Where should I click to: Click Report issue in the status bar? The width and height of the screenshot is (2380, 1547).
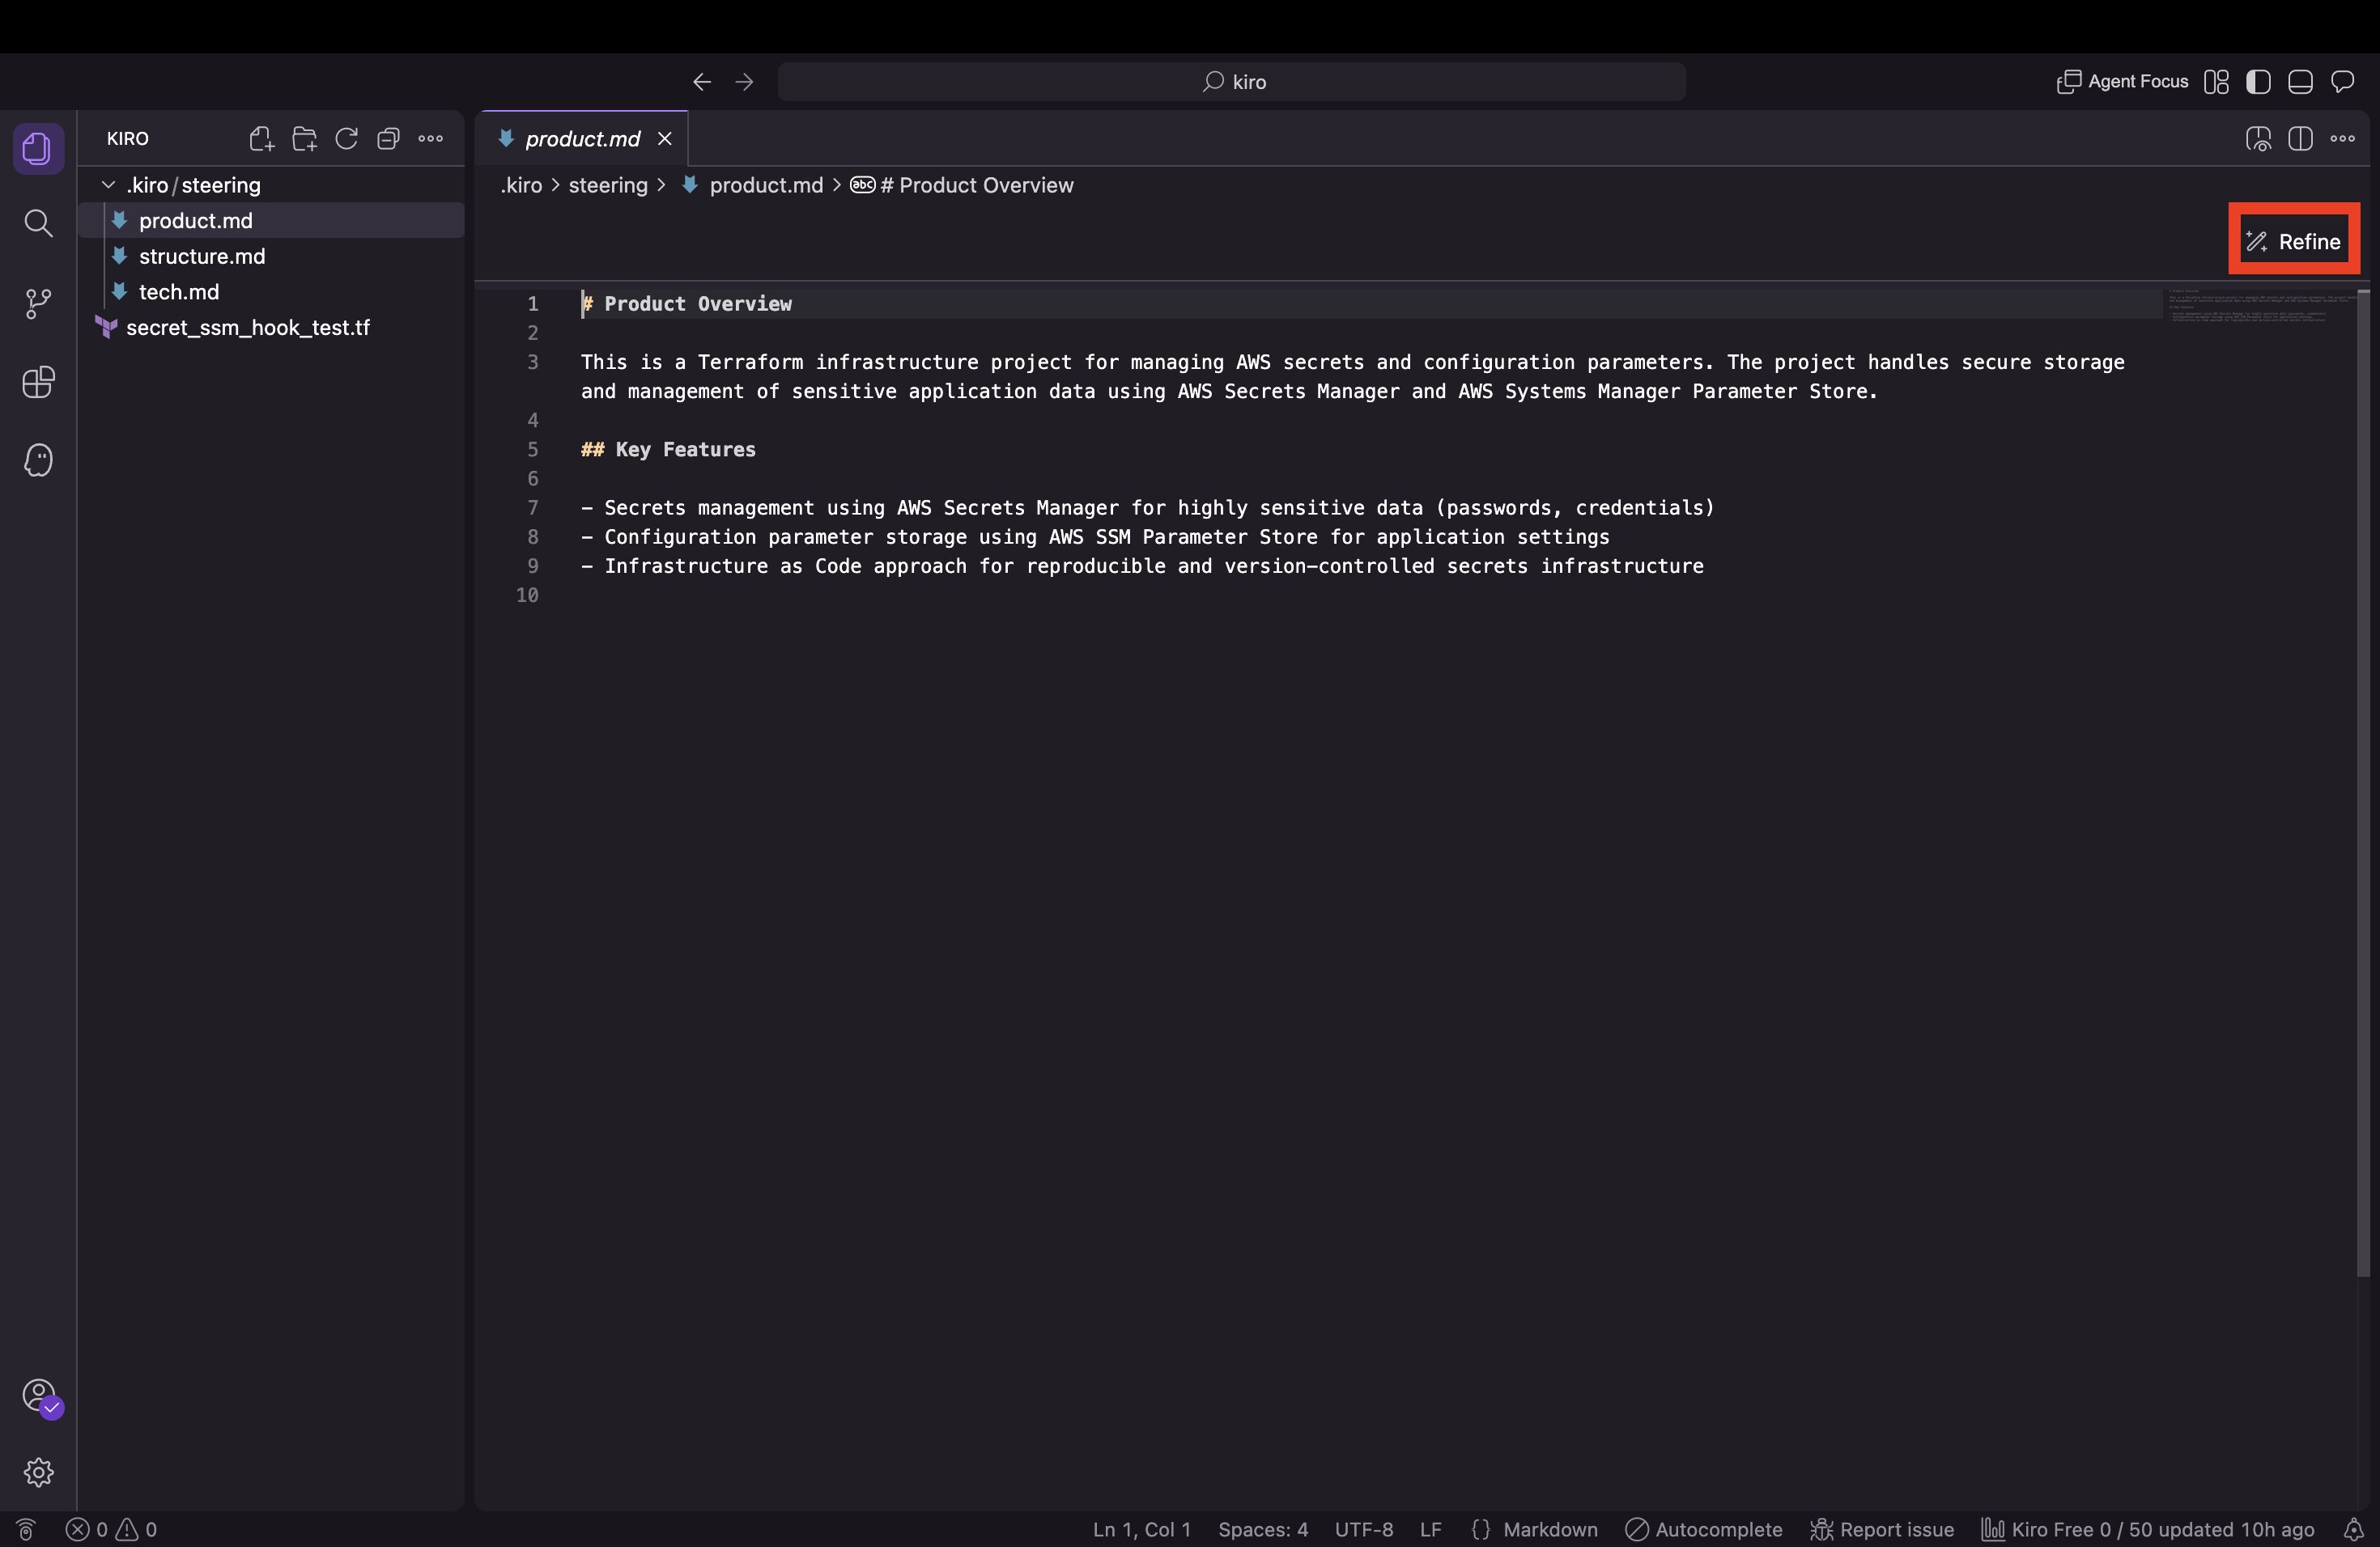[x=1882, y=1529]
